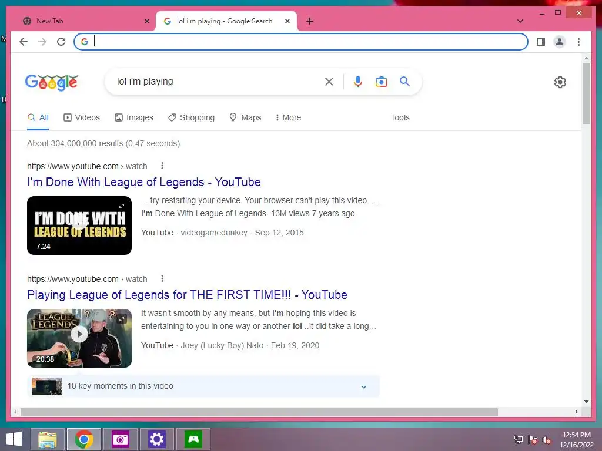Focus the Chrome address bar
Image resolution: width=602 pixels, height=451 pixels.
tap(301, 42)
